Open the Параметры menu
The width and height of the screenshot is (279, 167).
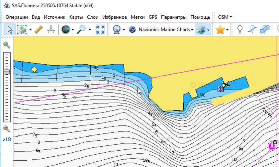tap(173, 17)
